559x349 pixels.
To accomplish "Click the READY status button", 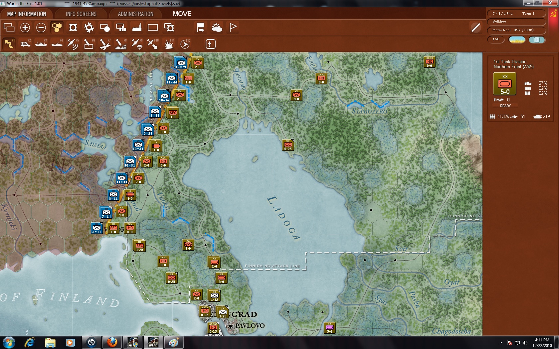I will click(x=505, y=106).
